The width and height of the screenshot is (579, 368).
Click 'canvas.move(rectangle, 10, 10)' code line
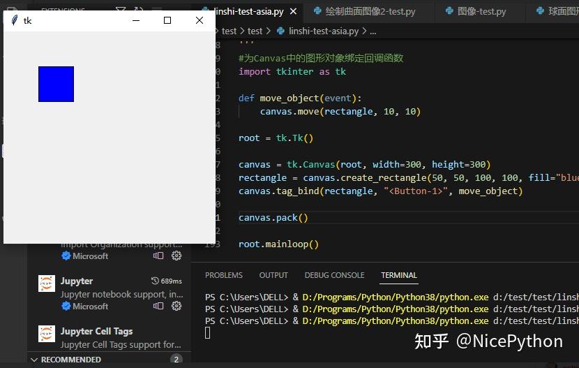340,112
